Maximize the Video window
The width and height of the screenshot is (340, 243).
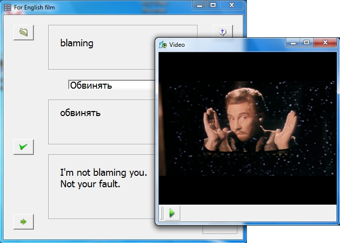point(307,42)
